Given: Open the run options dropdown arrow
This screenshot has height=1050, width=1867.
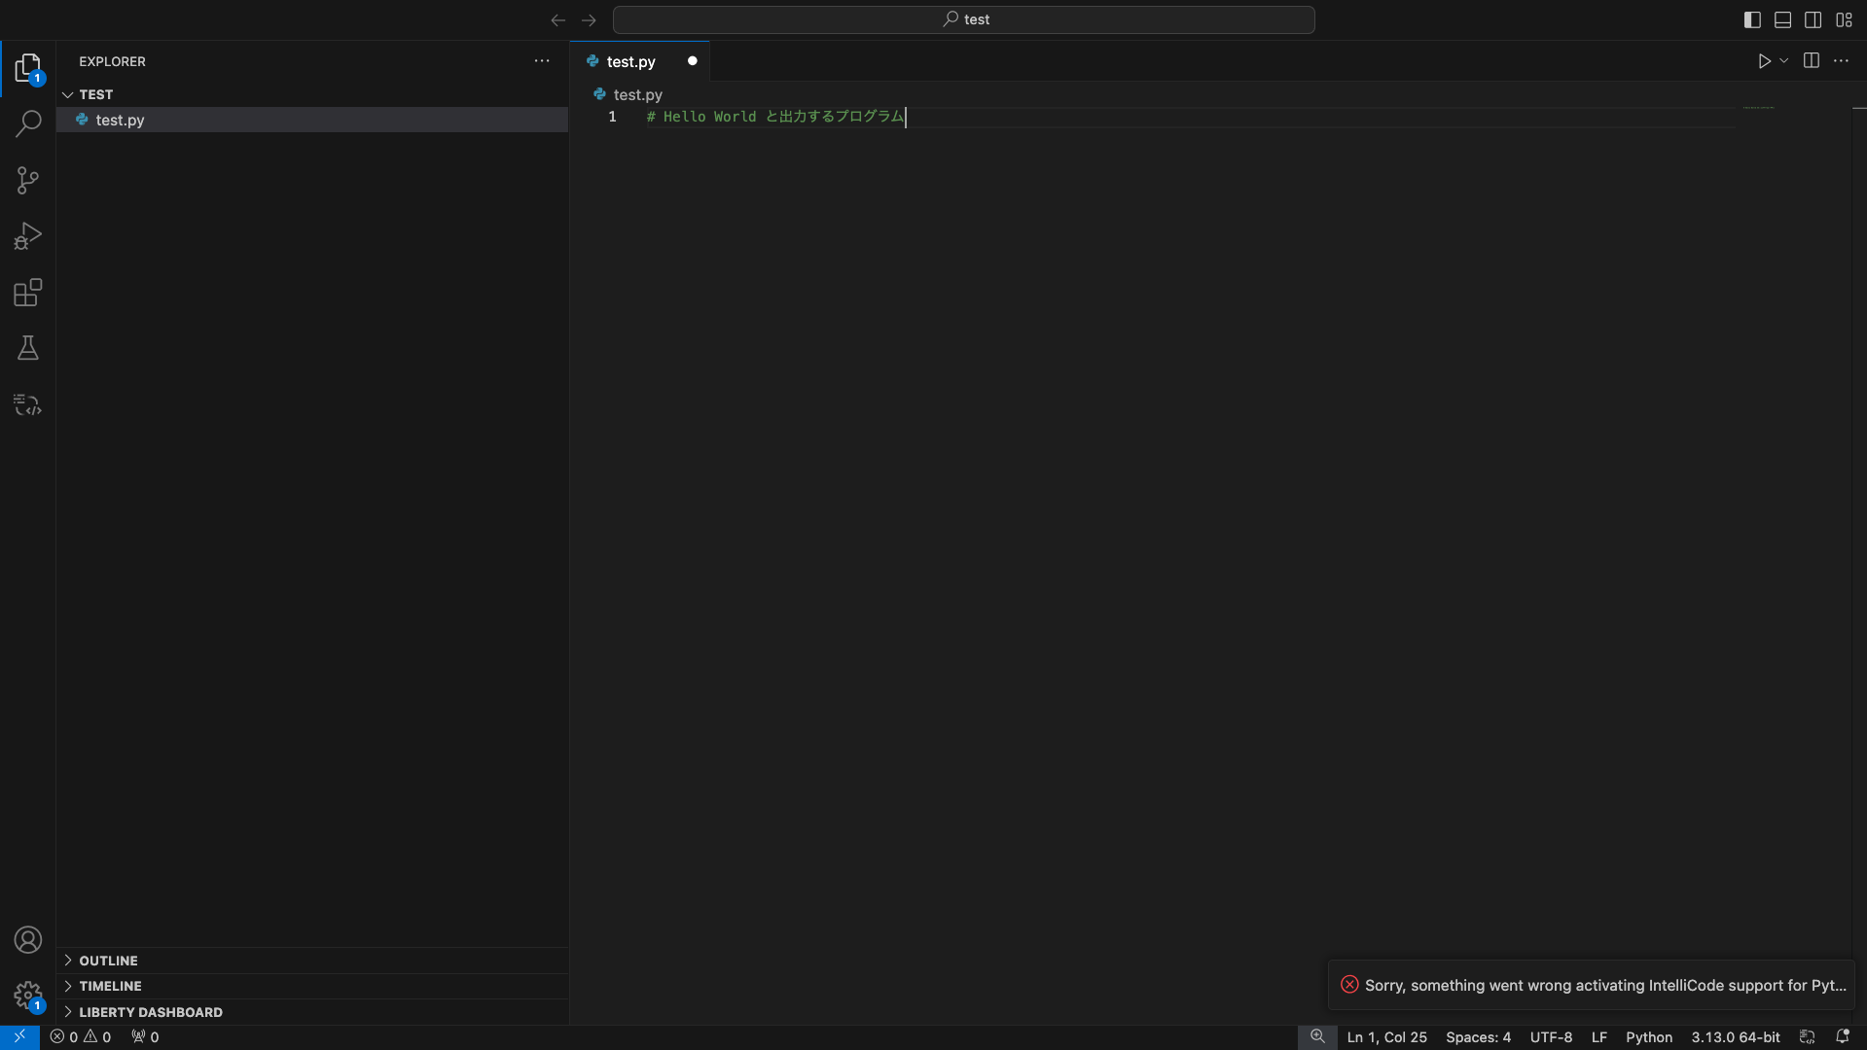Looking at the screenshot, I should point(1783,61).
